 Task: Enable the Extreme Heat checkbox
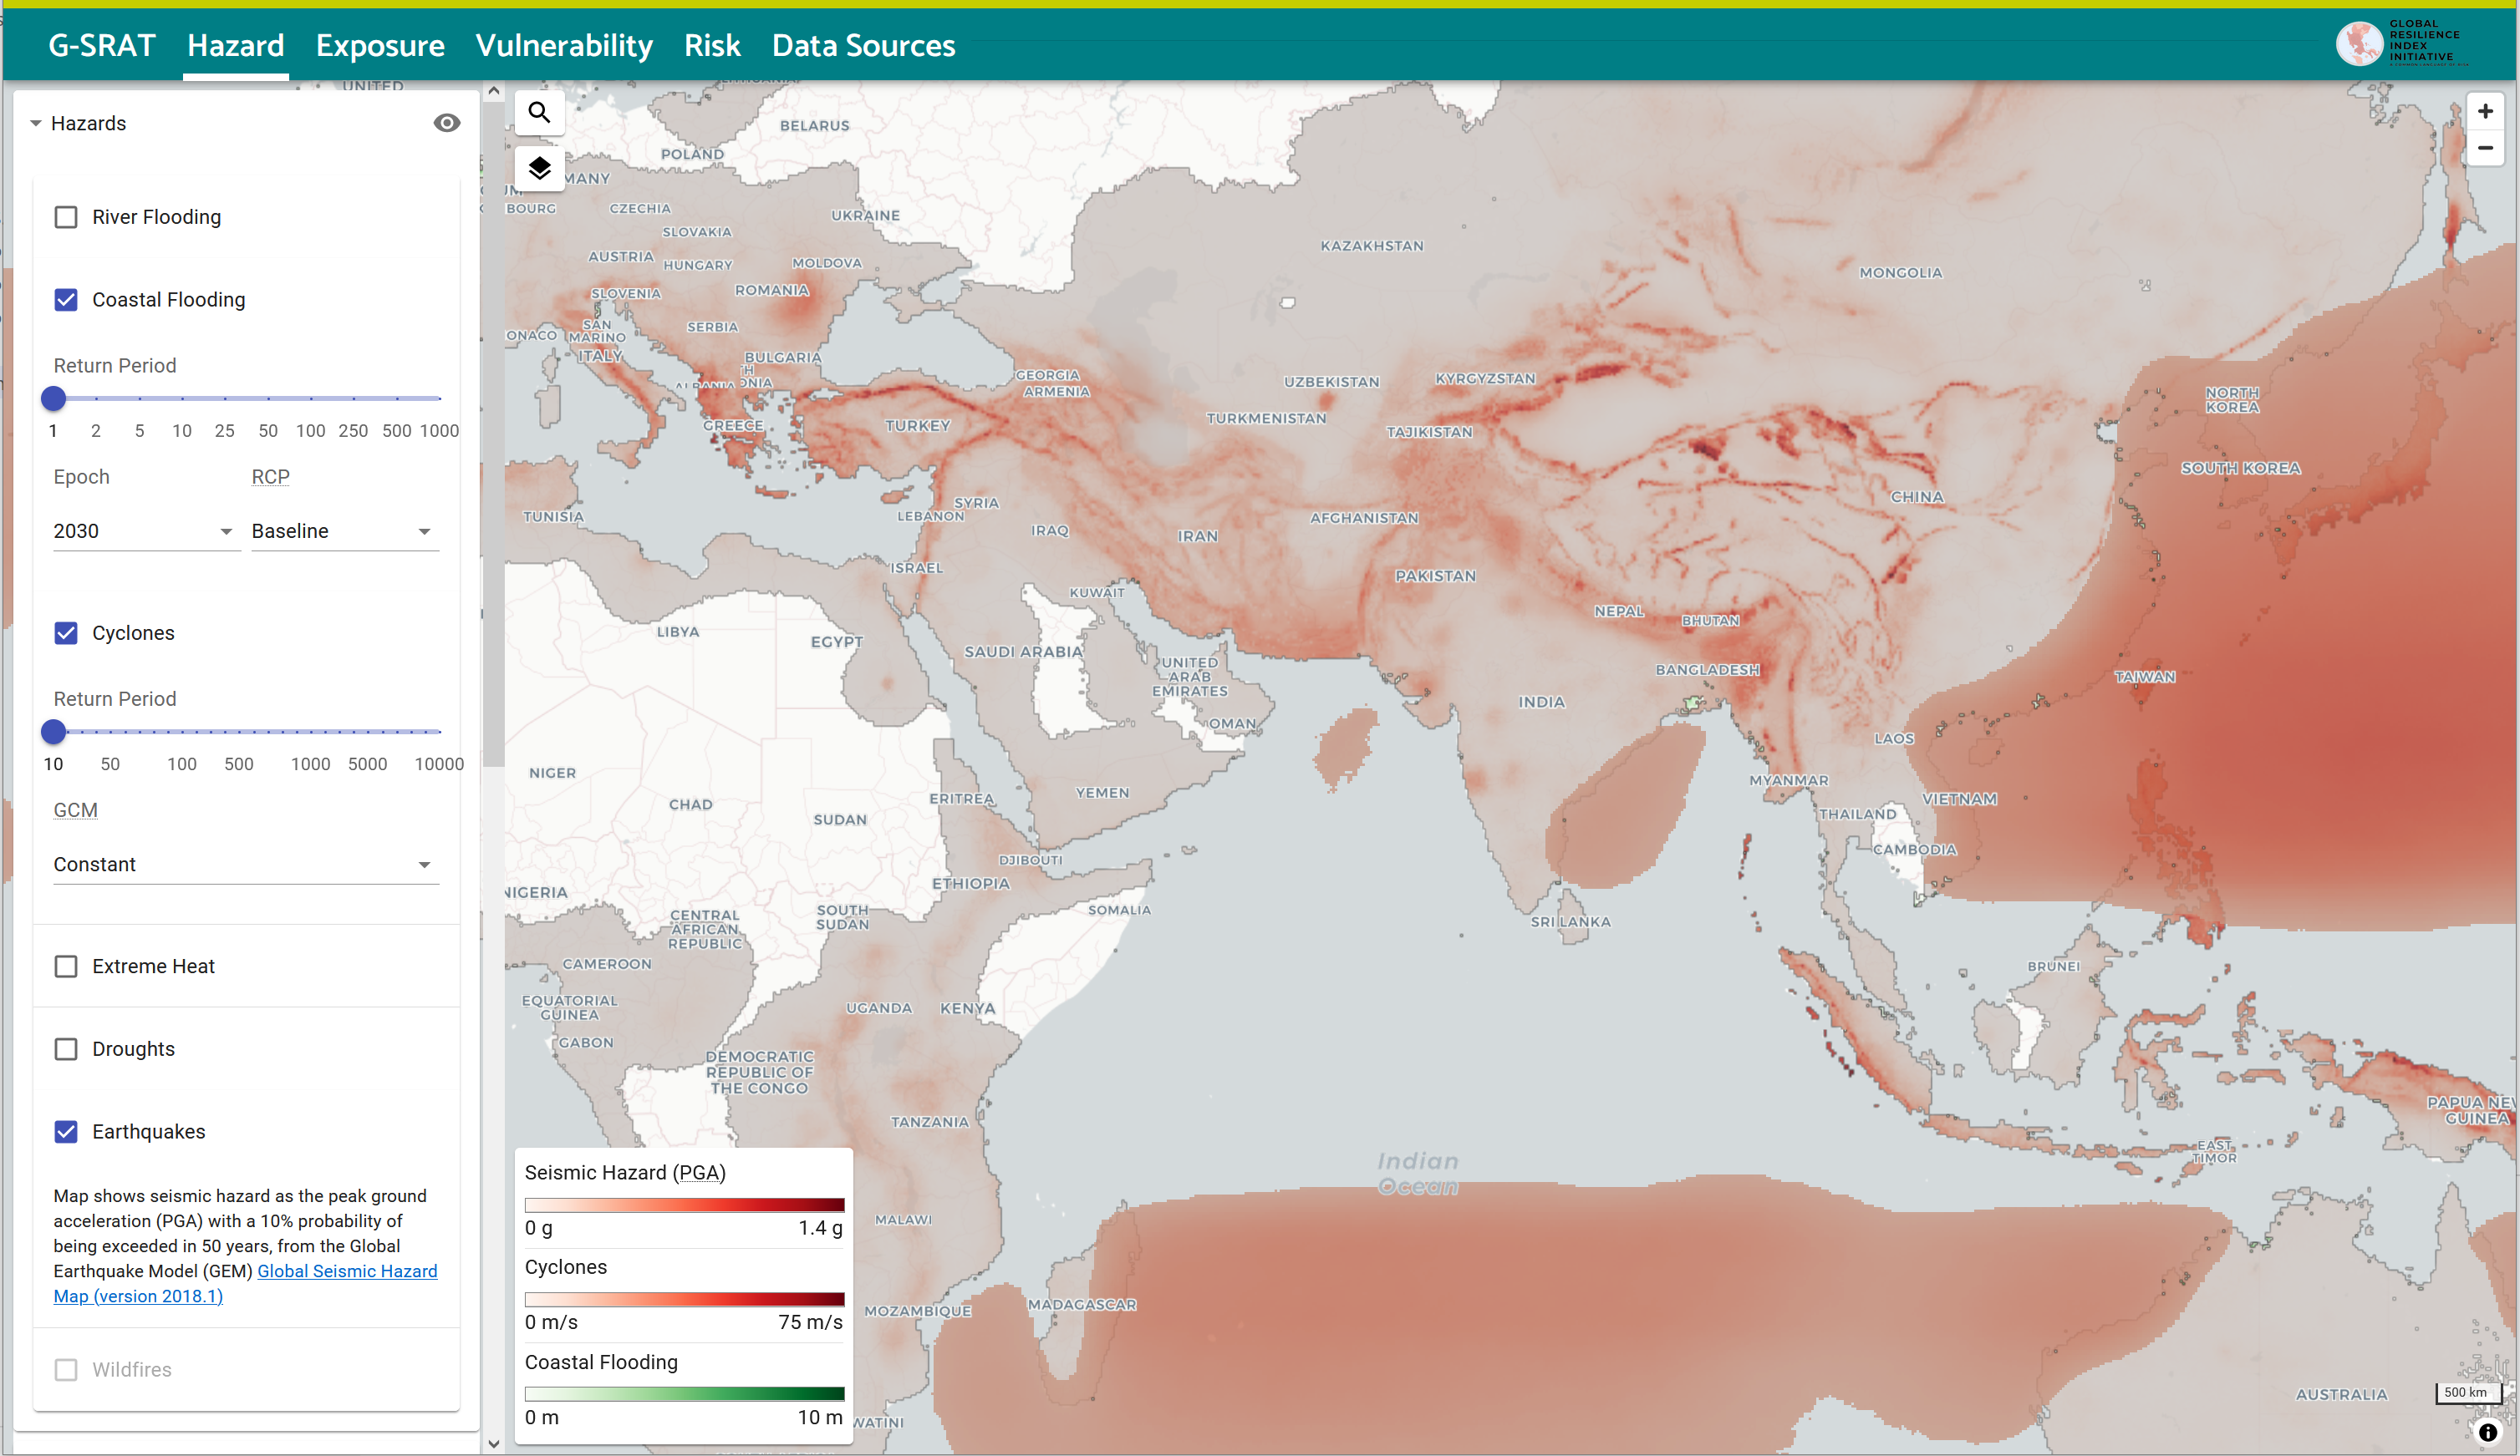(66, 966)
